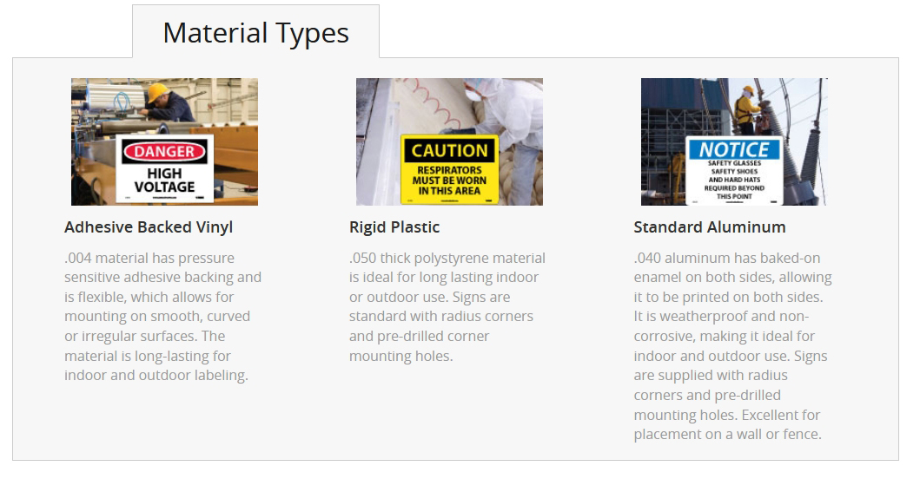
Task: Click the red DANGER sign label
Action: click(164, 152)
